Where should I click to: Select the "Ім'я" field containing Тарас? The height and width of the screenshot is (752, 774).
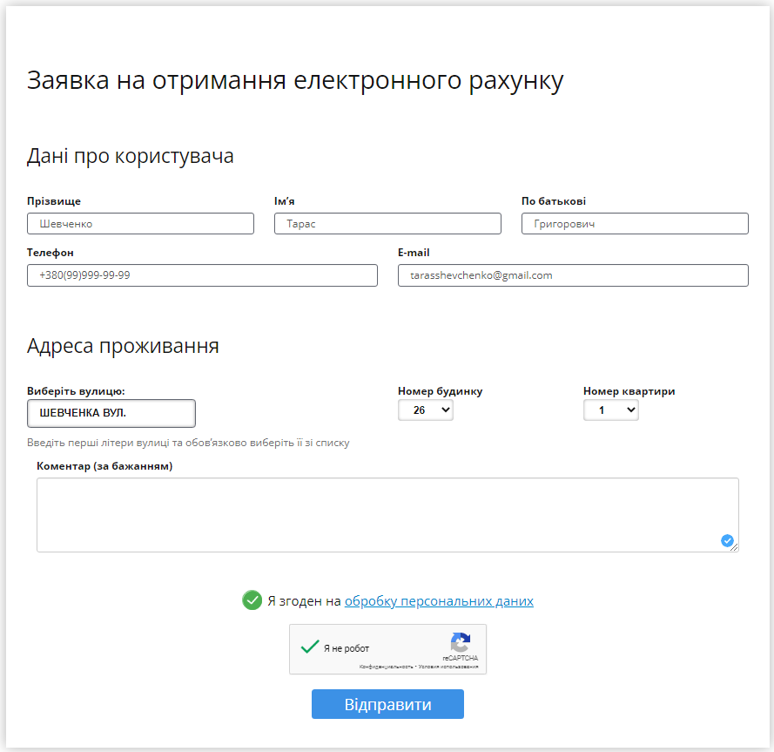(x=387, y=223)
